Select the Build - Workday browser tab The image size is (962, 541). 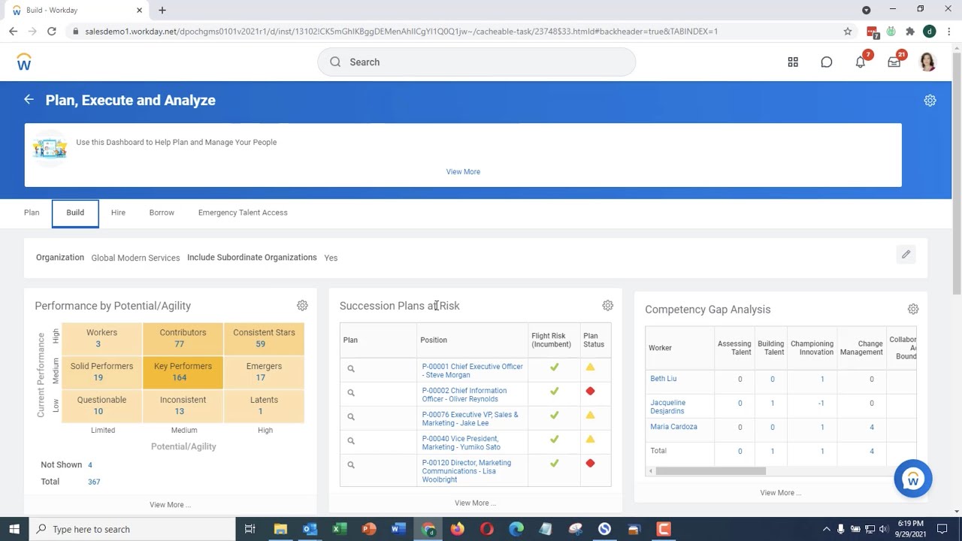77,11
